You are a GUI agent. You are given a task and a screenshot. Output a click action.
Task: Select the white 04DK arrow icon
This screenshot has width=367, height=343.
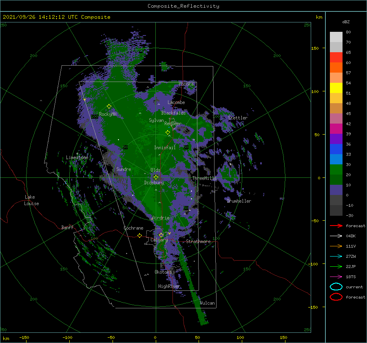(336, 236)
